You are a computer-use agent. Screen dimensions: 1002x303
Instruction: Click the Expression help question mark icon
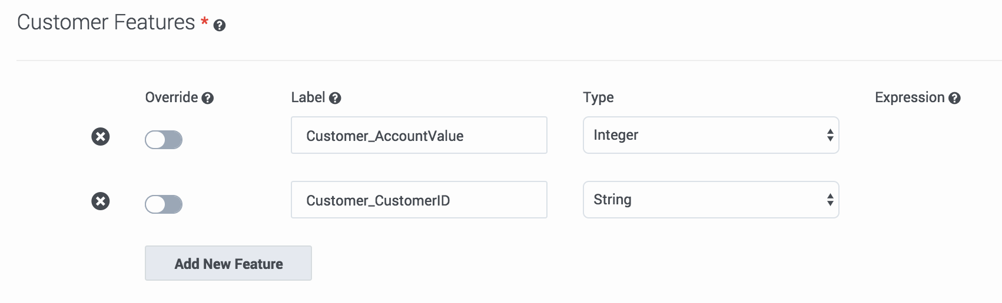954,98
